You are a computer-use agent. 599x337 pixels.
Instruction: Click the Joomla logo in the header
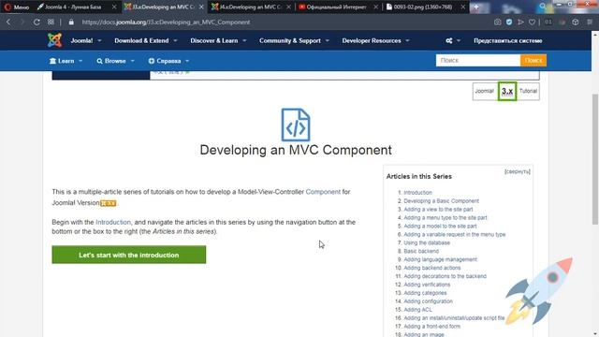pos(54,40)
